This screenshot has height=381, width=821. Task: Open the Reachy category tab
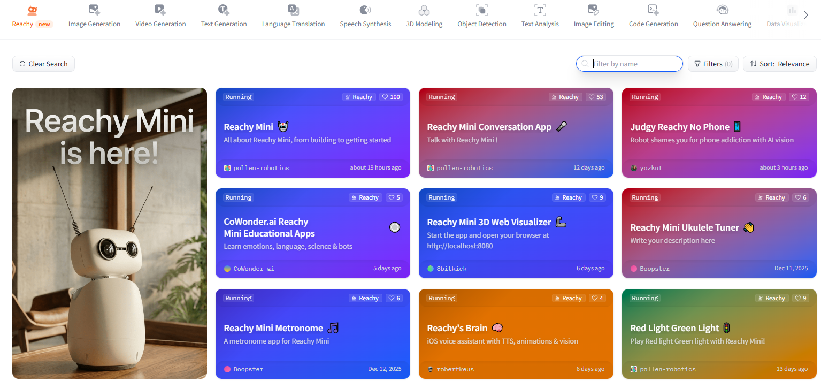pos(32,17)
